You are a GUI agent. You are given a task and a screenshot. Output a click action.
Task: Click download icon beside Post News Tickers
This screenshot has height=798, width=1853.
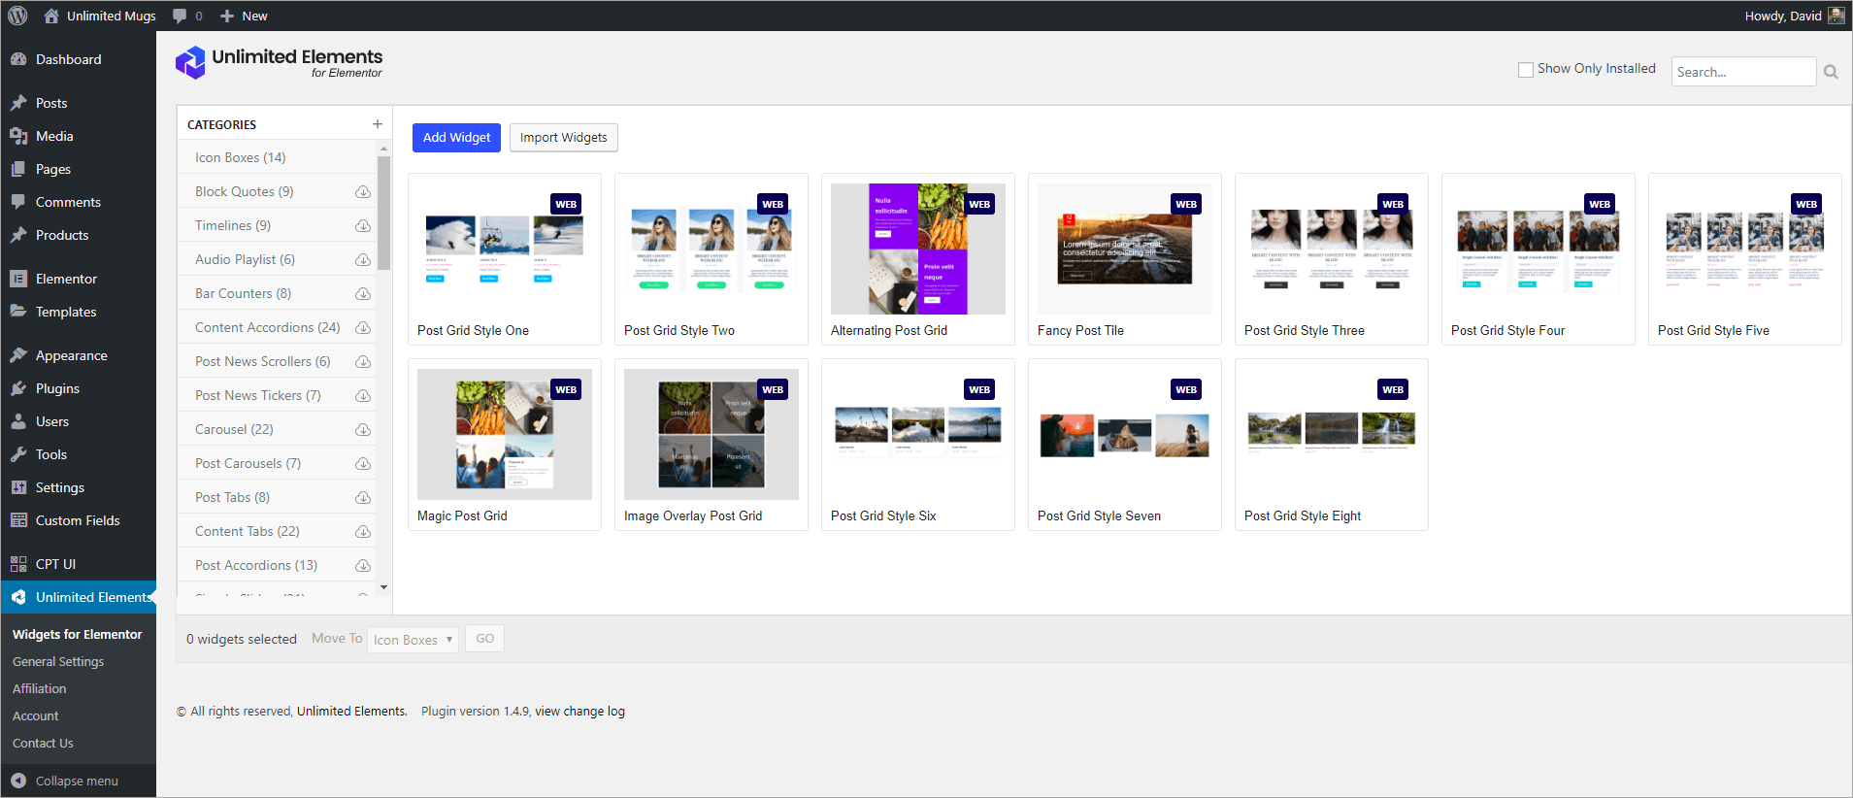363,396
